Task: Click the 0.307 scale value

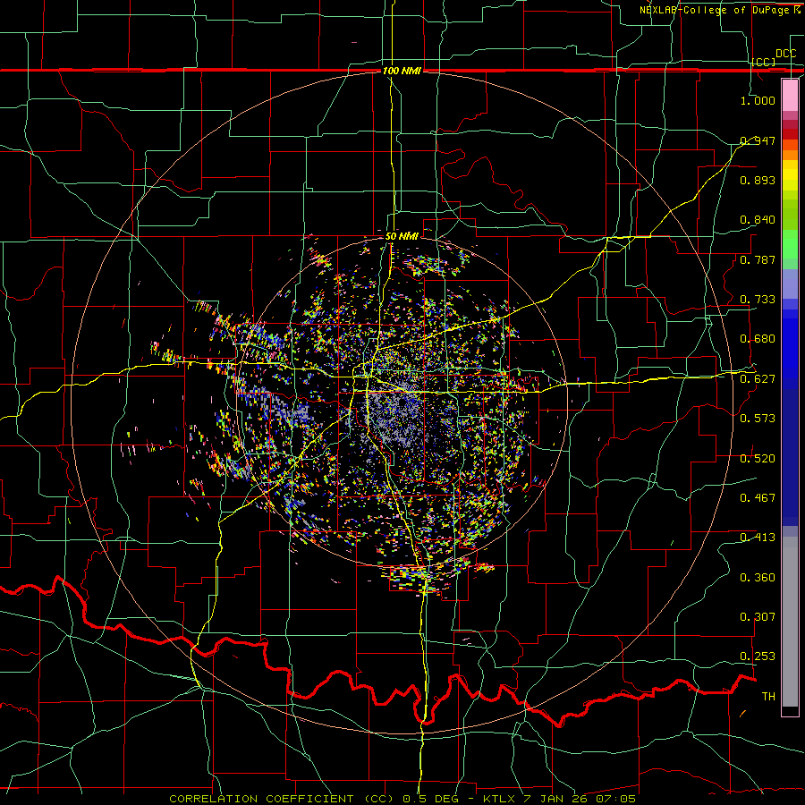Action: click(x=758, y=617)
